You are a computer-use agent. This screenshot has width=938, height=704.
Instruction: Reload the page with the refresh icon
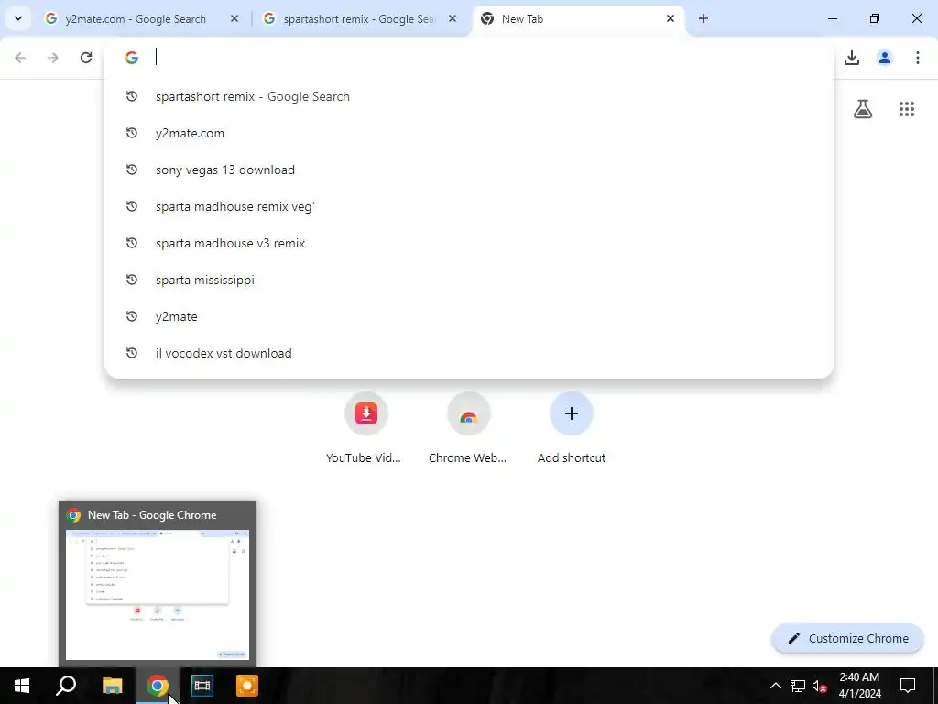click(86, 58)
